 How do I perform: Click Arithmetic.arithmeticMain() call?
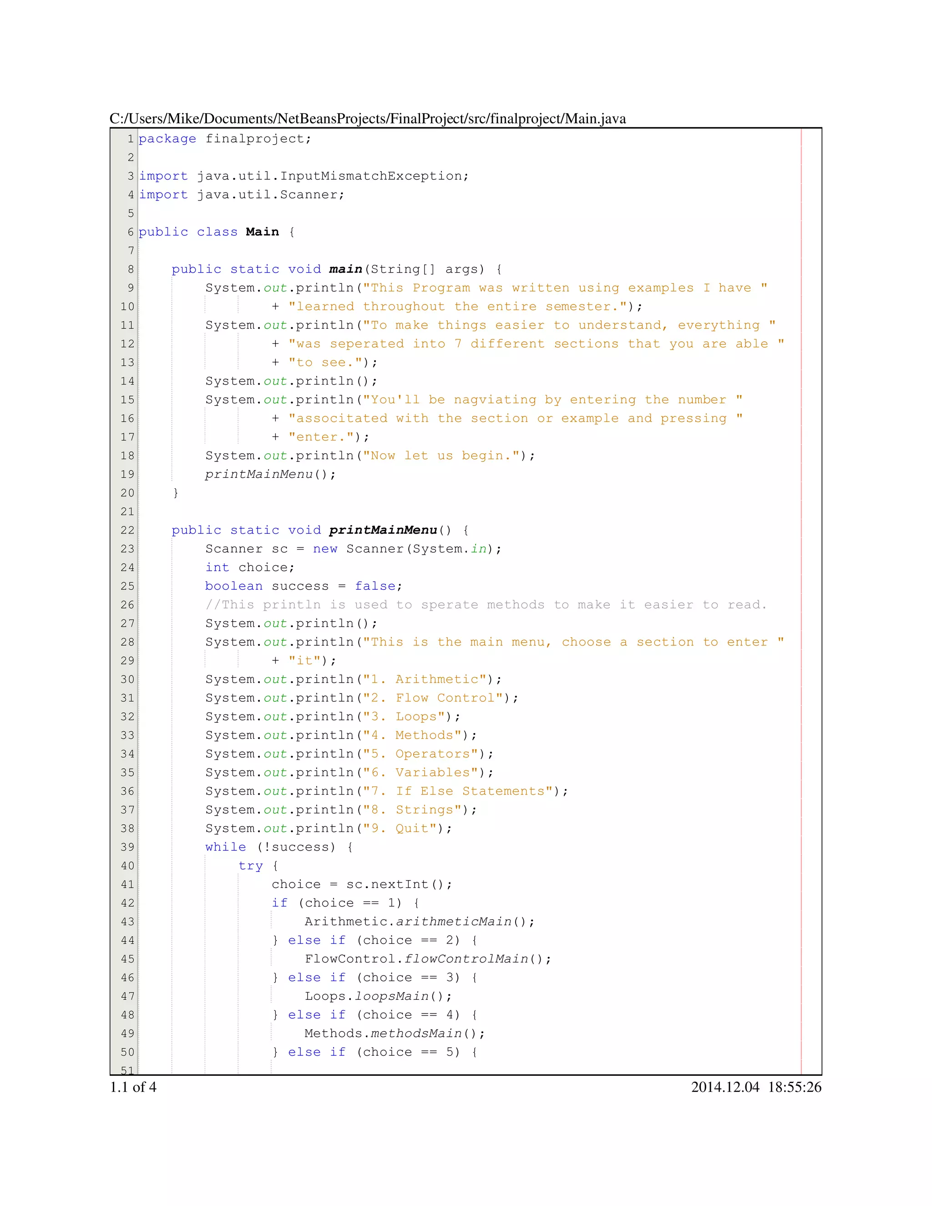pos(419,922)
